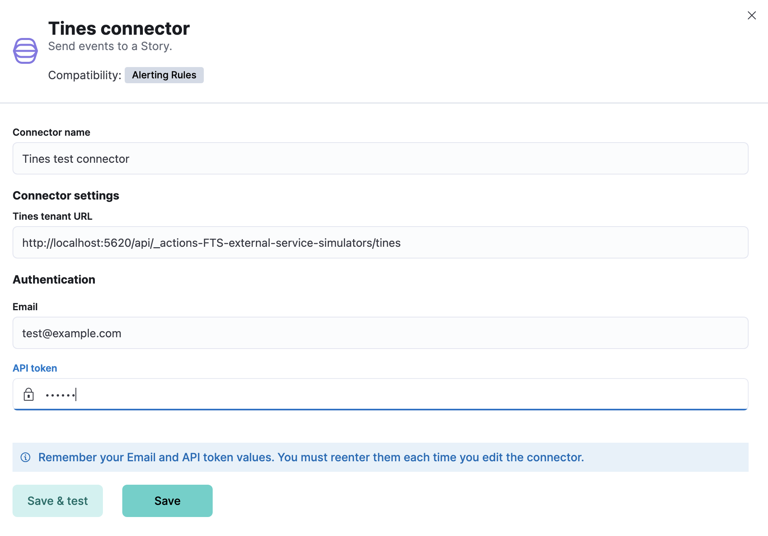
Task: Save the connector with the Save button
Action: coord(167,501)
